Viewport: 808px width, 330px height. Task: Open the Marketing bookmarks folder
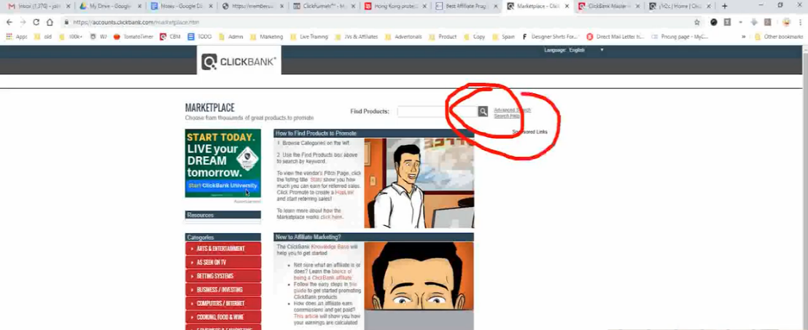[x=266, y=36]
